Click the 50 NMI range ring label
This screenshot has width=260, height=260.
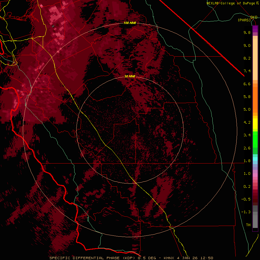pos(130,76)
